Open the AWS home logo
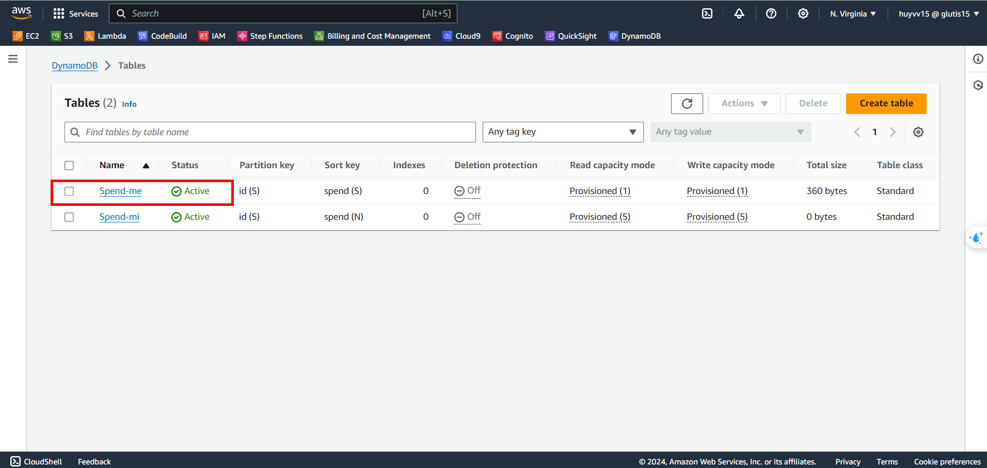Screen dimensions: 987x468 pyautogui.click(x=22, y=13)
